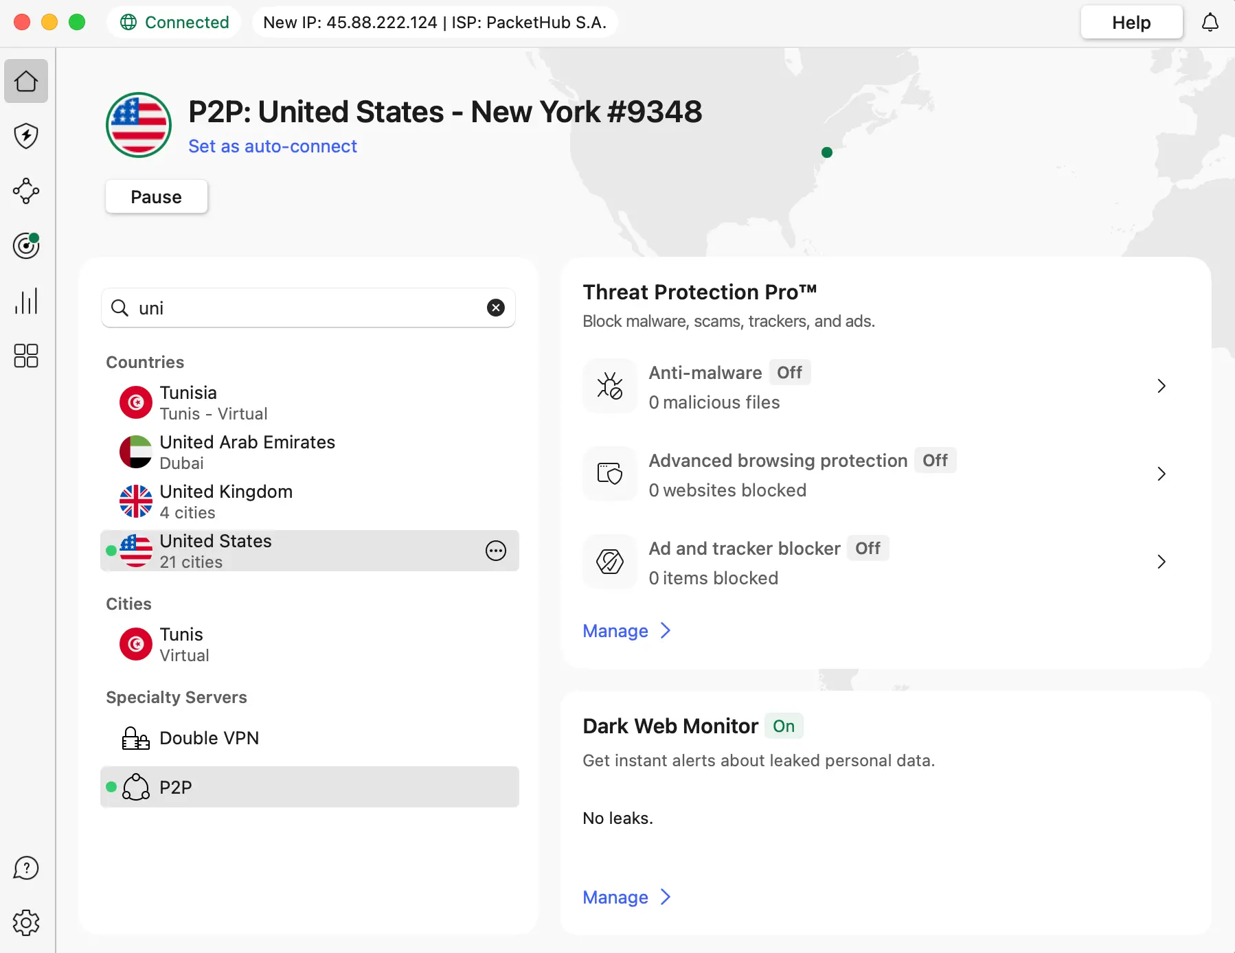Click the notifications bell icon

pyautogui.click(x=1210, y=23)
